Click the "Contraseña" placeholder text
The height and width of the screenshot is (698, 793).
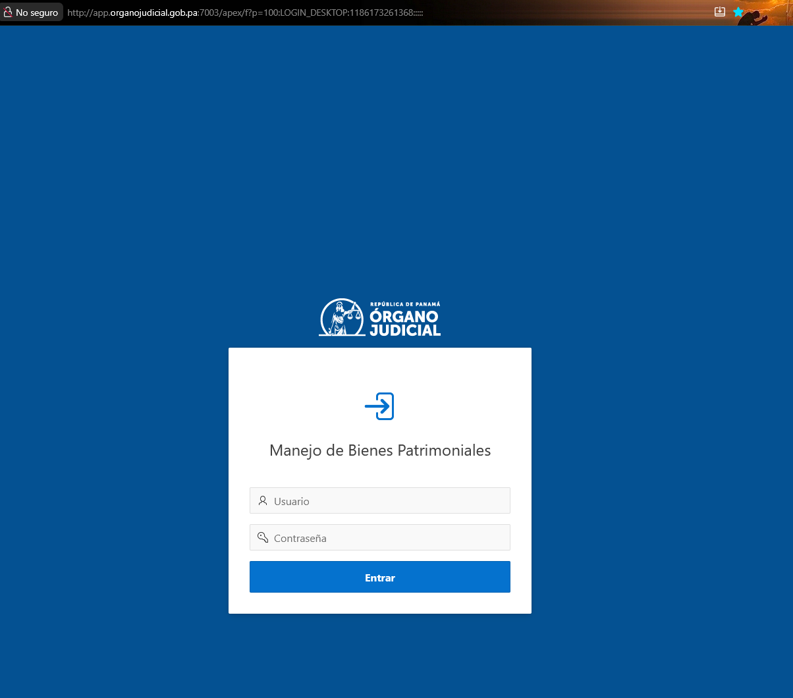pyautogui.click(x=300, y=539)
